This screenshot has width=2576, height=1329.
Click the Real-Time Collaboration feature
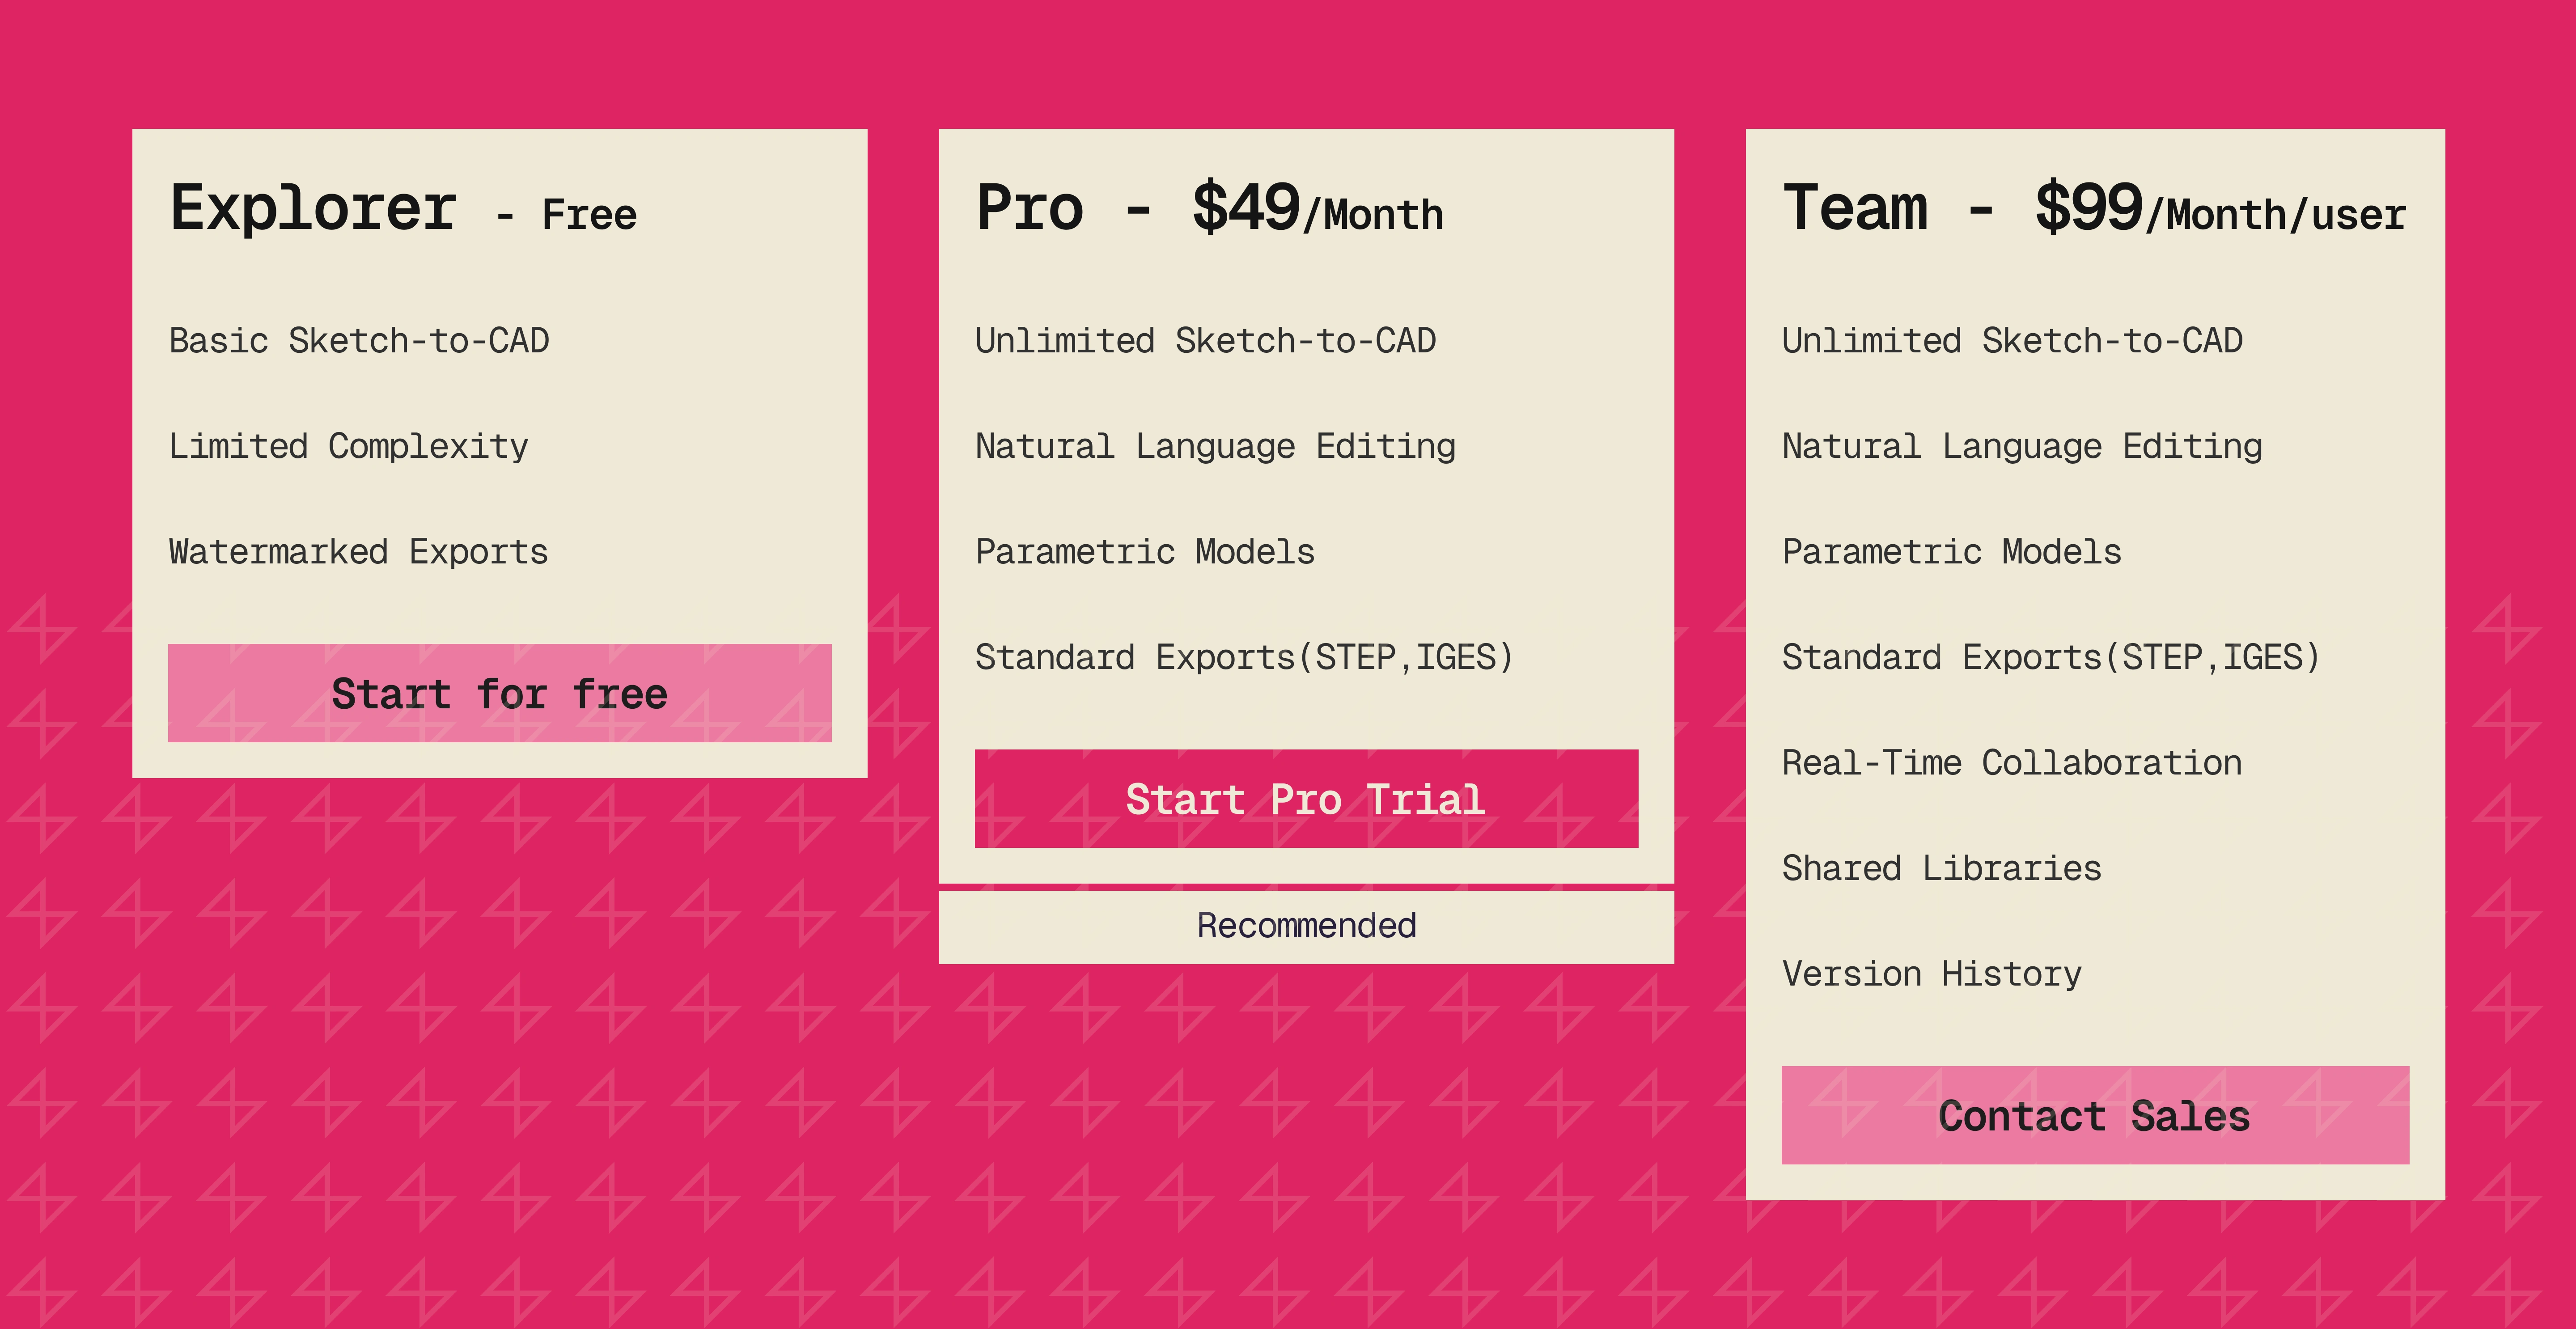(2011, 763)
